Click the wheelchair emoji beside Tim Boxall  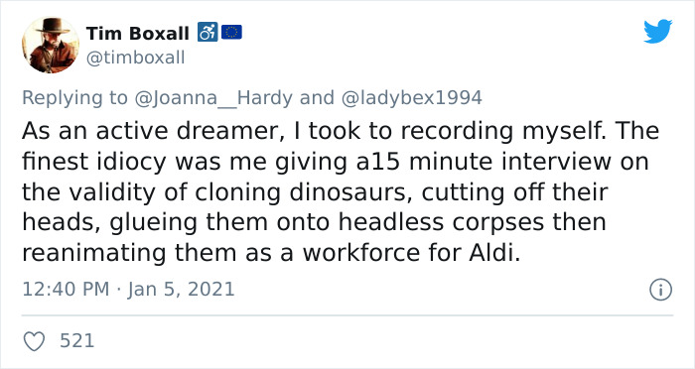tap(208, 32)
